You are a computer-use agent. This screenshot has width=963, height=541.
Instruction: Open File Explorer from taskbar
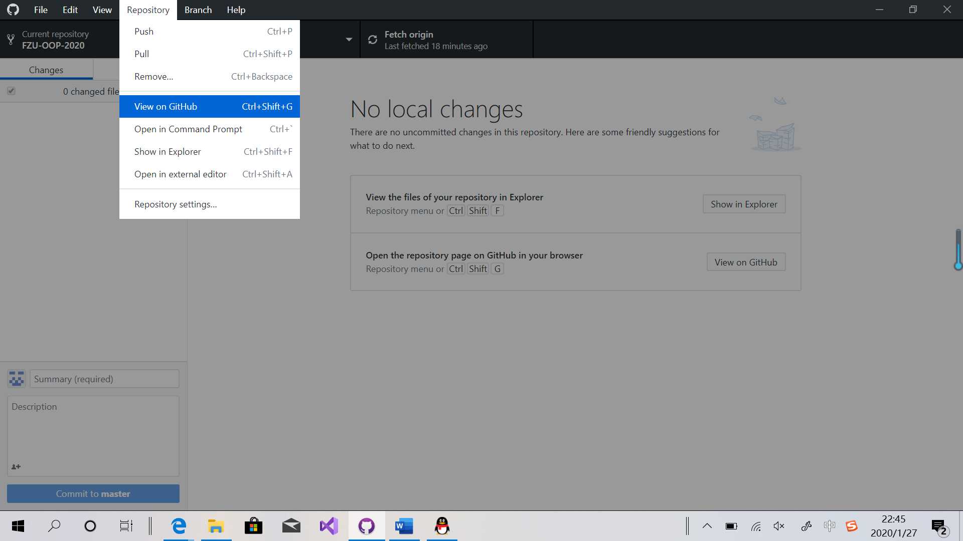pyautogui.click(x=216, y=526)
